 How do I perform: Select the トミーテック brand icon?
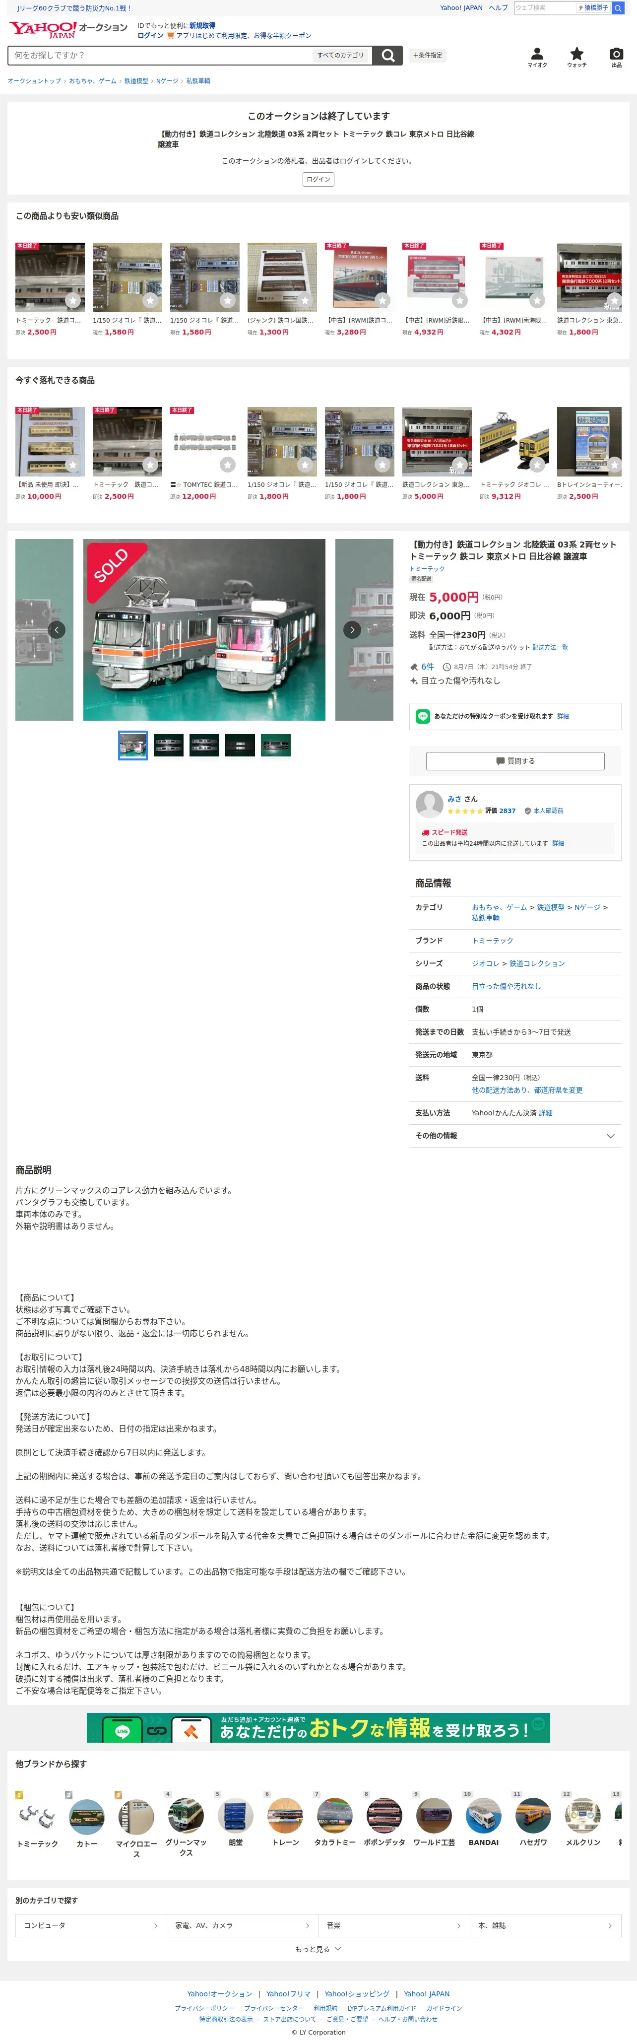[x=37, y=1816]
